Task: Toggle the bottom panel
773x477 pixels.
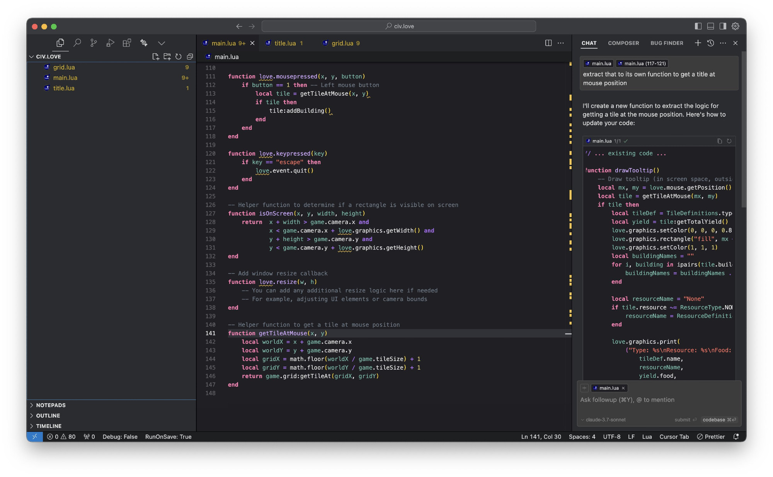Action: pos(710,26)
